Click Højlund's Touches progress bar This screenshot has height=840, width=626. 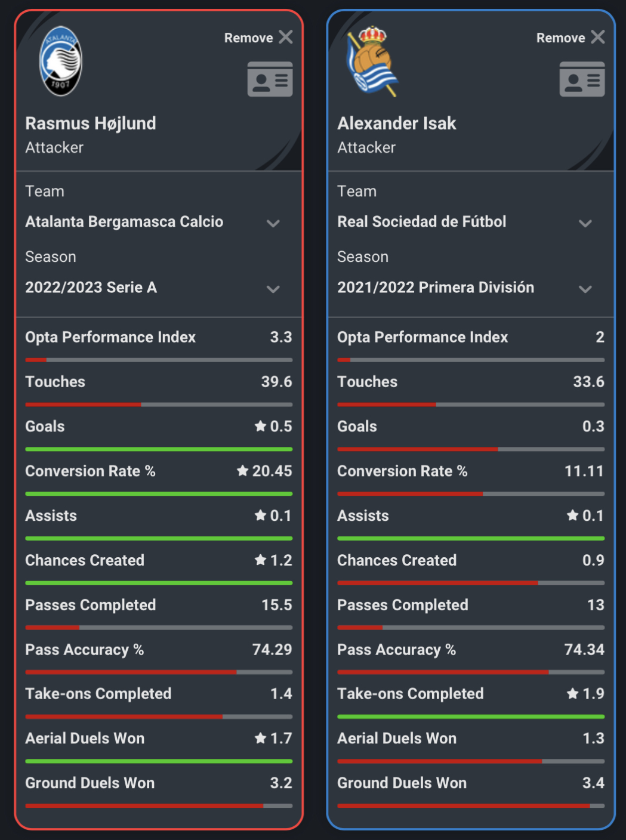[159, 404]
